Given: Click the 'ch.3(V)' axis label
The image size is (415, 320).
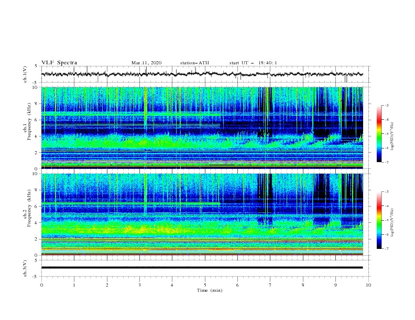Looking at the screenshot, I should click(x=25, y=268).
